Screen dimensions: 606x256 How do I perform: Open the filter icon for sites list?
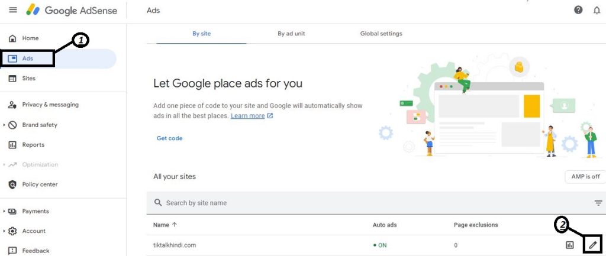coord(598,203)
